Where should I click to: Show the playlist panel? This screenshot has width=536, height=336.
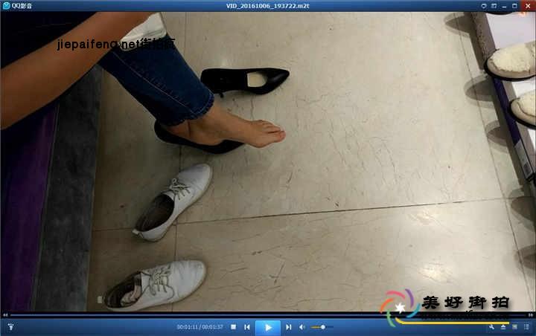(x=526, y=327)
